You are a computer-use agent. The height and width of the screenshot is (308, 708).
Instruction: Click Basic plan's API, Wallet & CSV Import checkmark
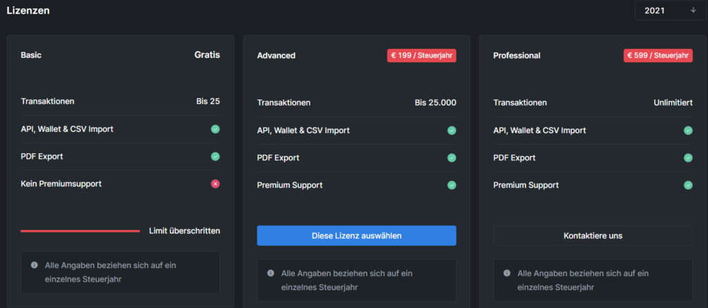point(216,129)
